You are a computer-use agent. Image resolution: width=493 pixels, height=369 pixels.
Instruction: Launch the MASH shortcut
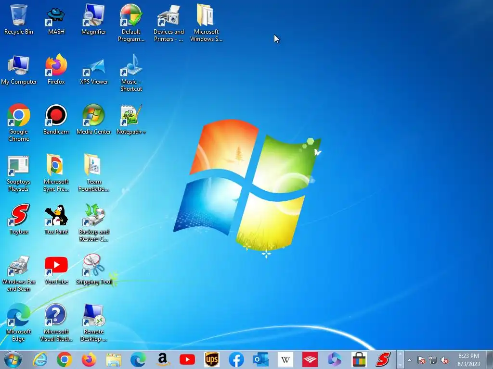(56, 19)
